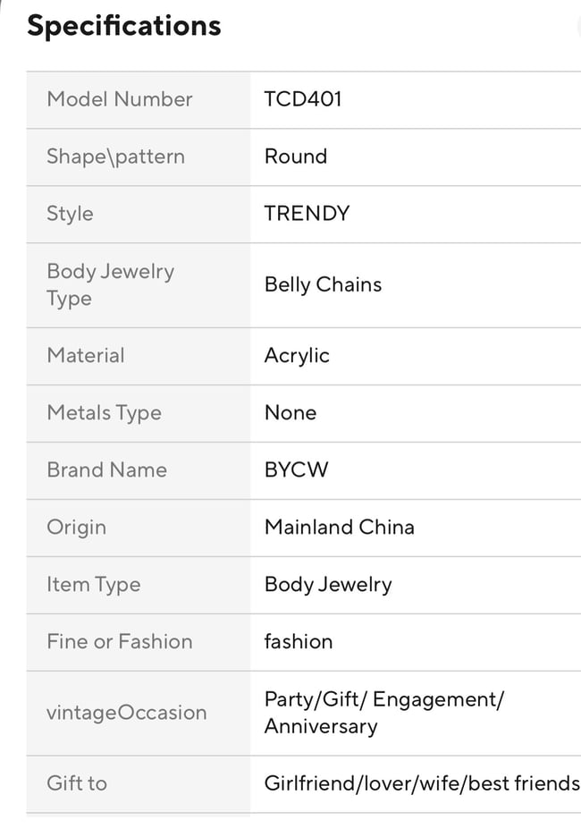Click the Round shape value
This screenshot has width=581, height=837.
(296, 156)
